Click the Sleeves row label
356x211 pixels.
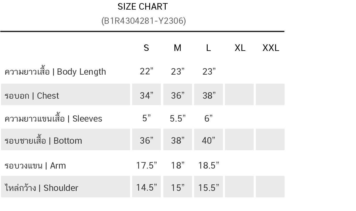pyautogui.click(x=53, y=118)
